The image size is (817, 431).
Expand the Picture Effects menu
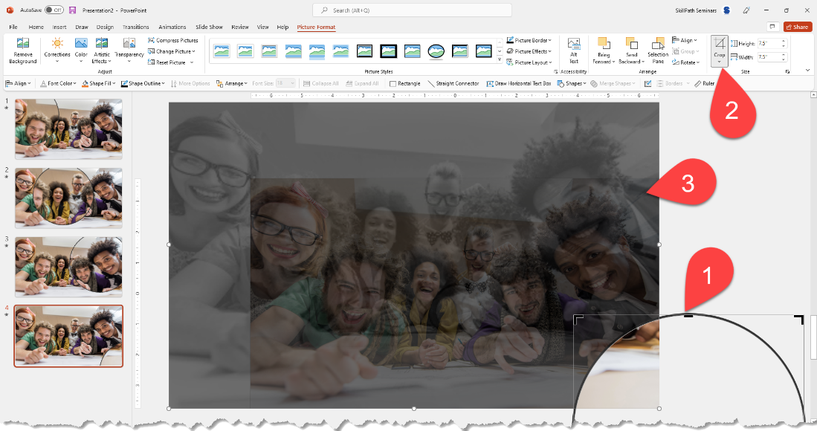[x=529, y=51]
